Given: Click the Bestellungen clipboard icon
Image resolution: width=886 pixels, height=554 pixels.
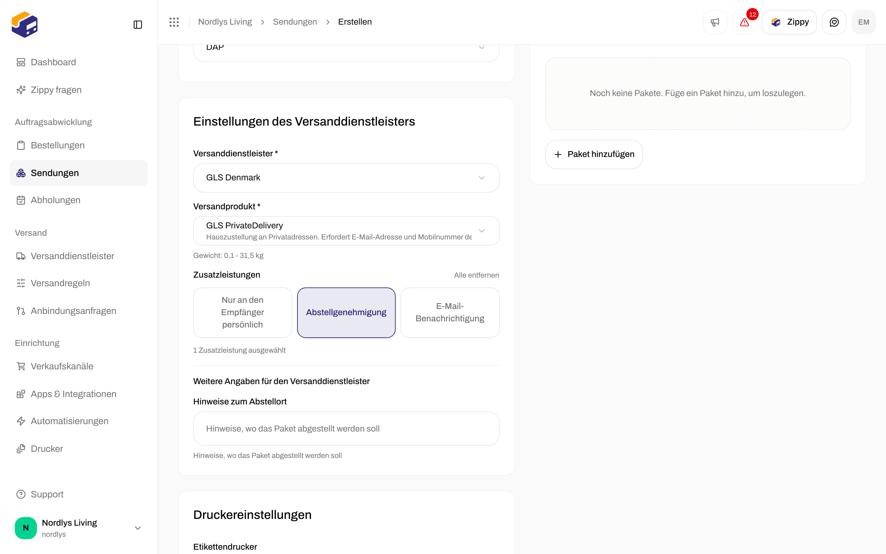Looking at the screenshot, I should tap(21, 146).
